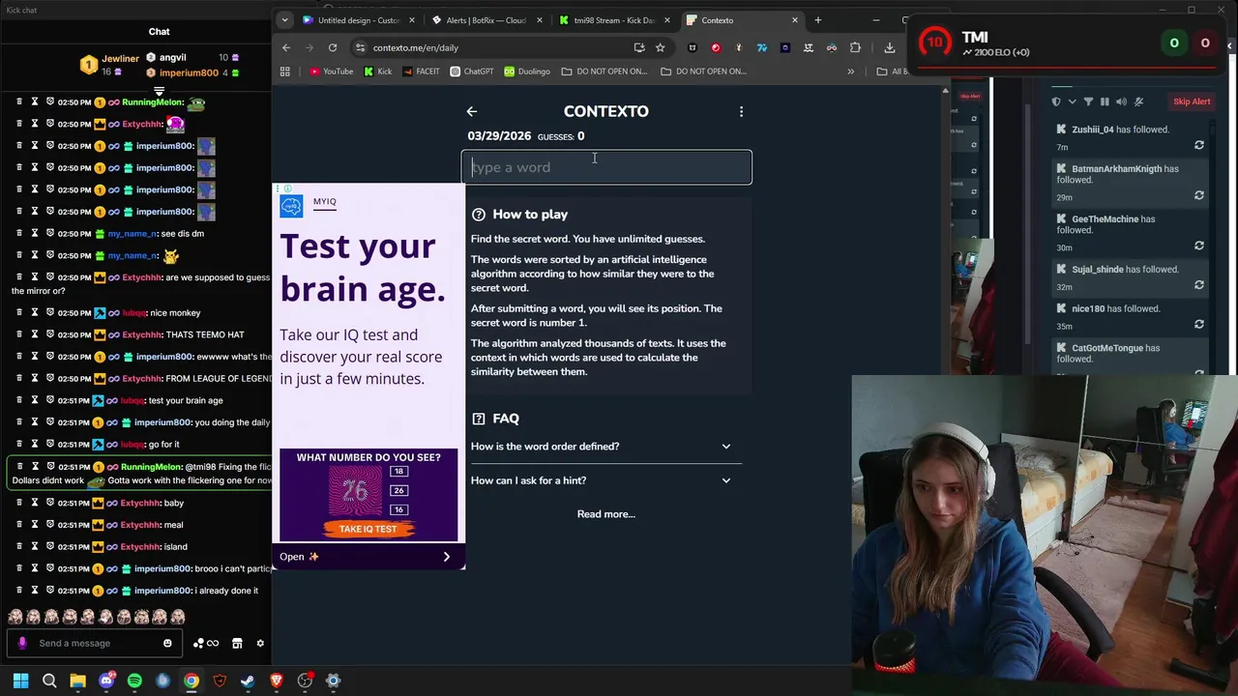Open Chrome downloads
The height and width of the screenshot is (696, 1238).
tap(889, 47)
